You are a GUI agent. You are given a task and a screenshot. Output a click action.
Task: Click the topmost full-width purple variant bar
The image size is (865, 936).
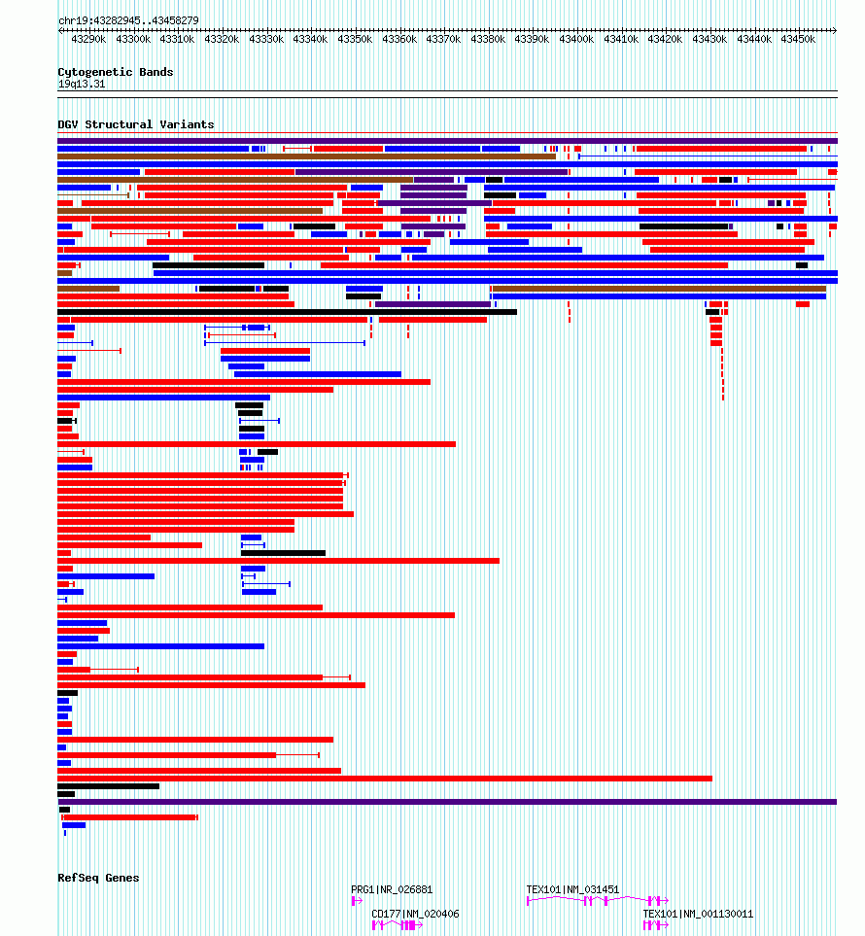point(447,141)
